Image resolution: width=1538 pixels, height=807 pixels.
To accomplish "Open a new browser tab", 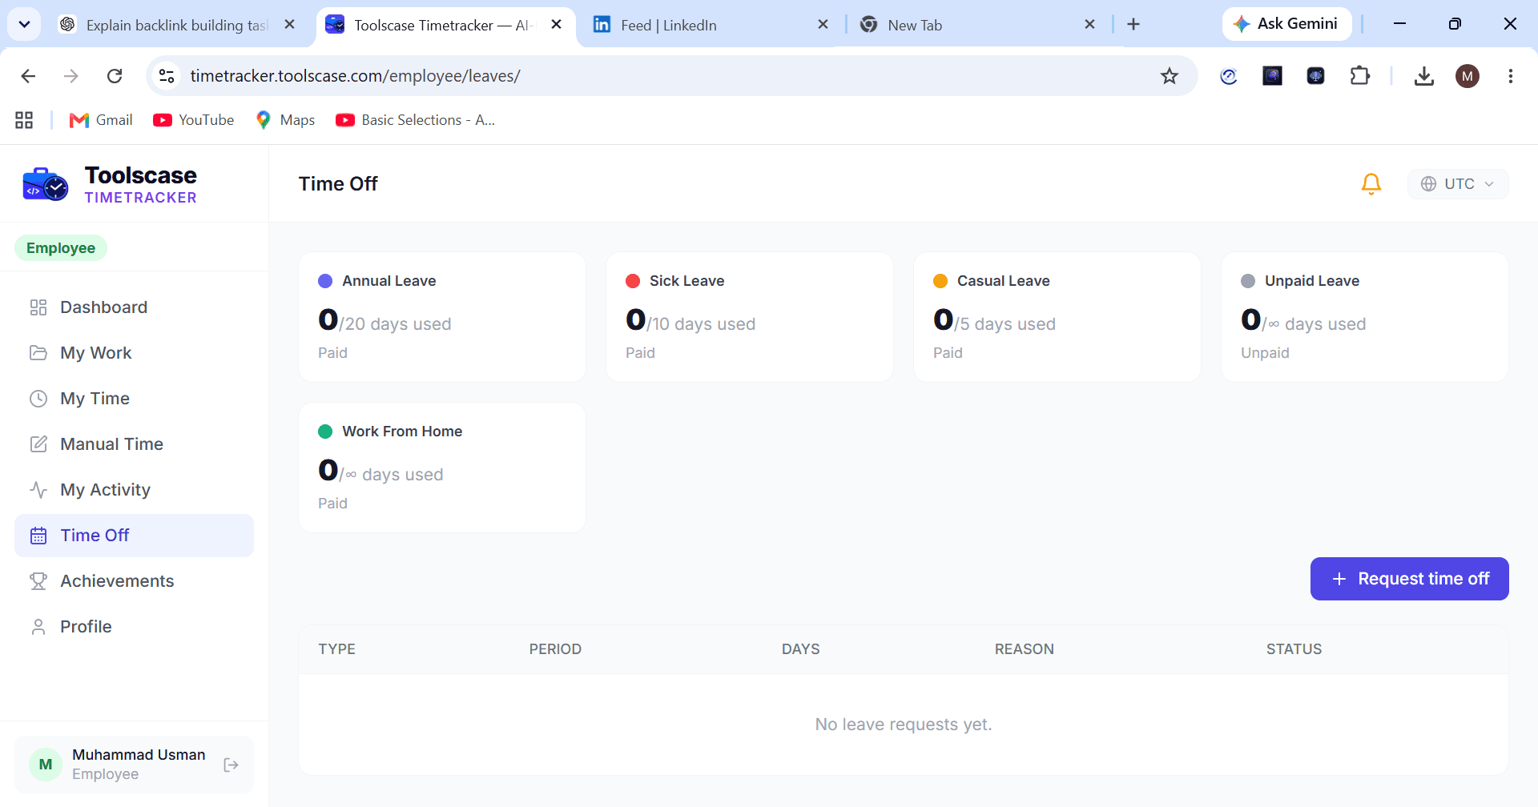I will coord(1133,24).
